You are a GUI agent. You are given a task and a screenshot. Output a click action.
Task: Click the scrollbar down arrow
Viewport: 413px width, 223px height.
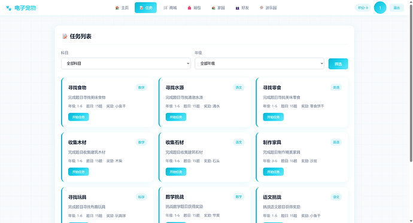pos(411,221)
